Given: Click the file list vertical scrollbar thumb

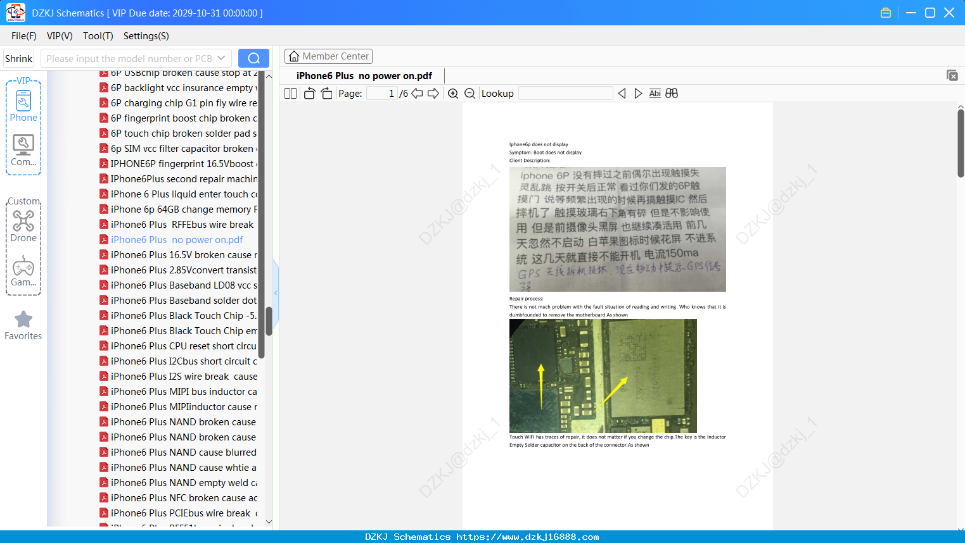Looking at the screenshot, I should [x=269, y=321].
